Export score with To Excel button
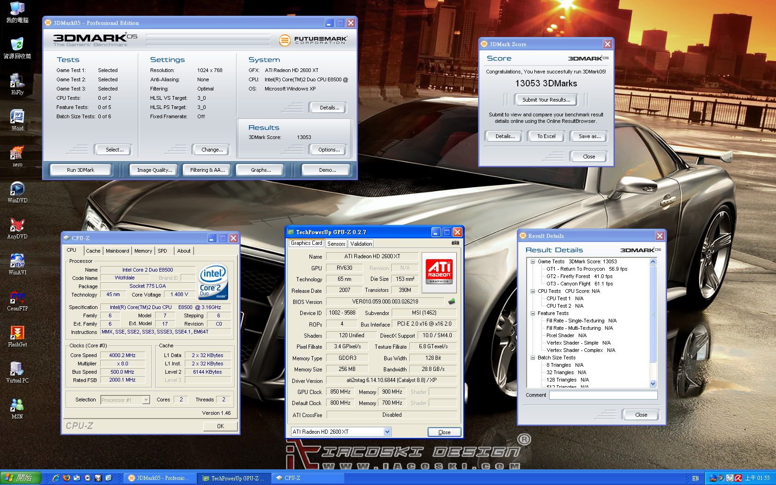The image size is (776, 485). point(546,136)
